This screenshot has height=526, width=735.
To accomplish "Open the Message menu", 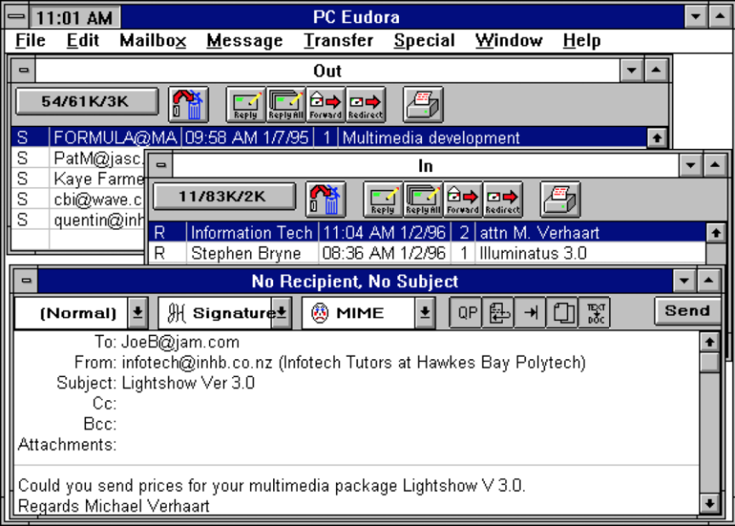I will coord(245,41).
